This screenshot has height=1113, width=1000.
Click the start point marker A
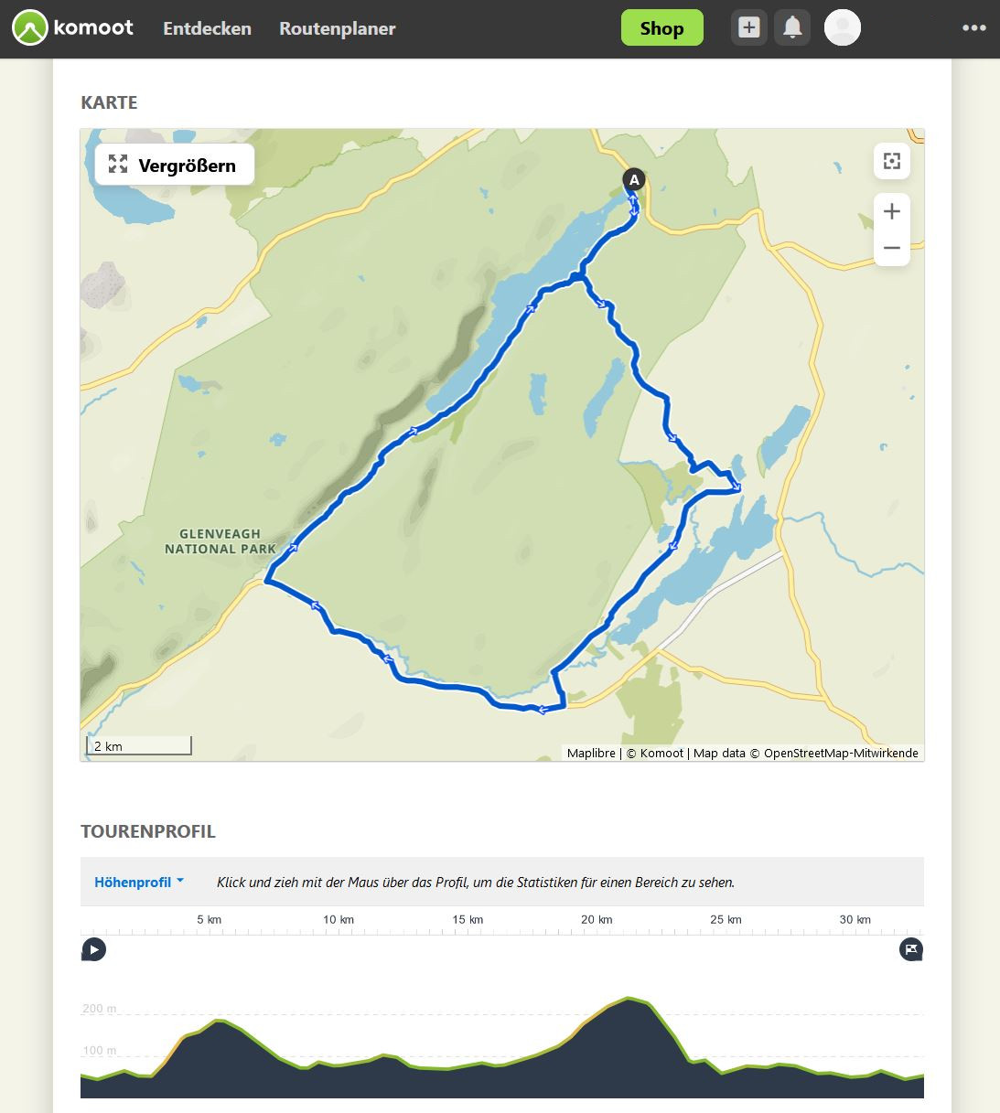coord(633,179)
